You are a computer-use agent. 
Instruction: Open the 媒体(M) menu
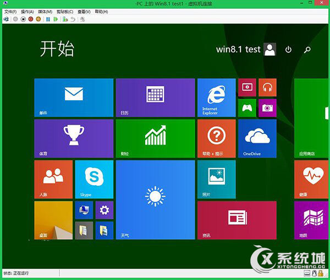click(x=45, y=12)
